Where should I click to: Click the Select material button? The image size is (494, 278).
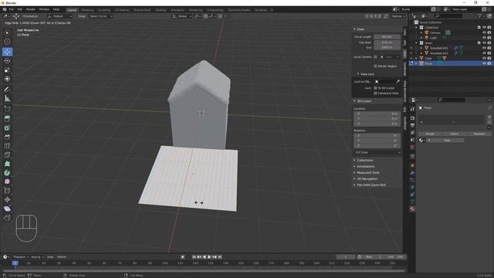coord(455,134)
